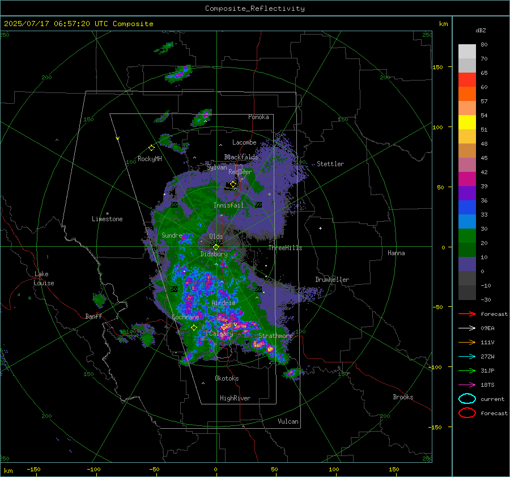Pick the slate purple 10 dBZ swatch
Image resolution: width=510 pixels, height=477 pixels.
coord(467,264)
